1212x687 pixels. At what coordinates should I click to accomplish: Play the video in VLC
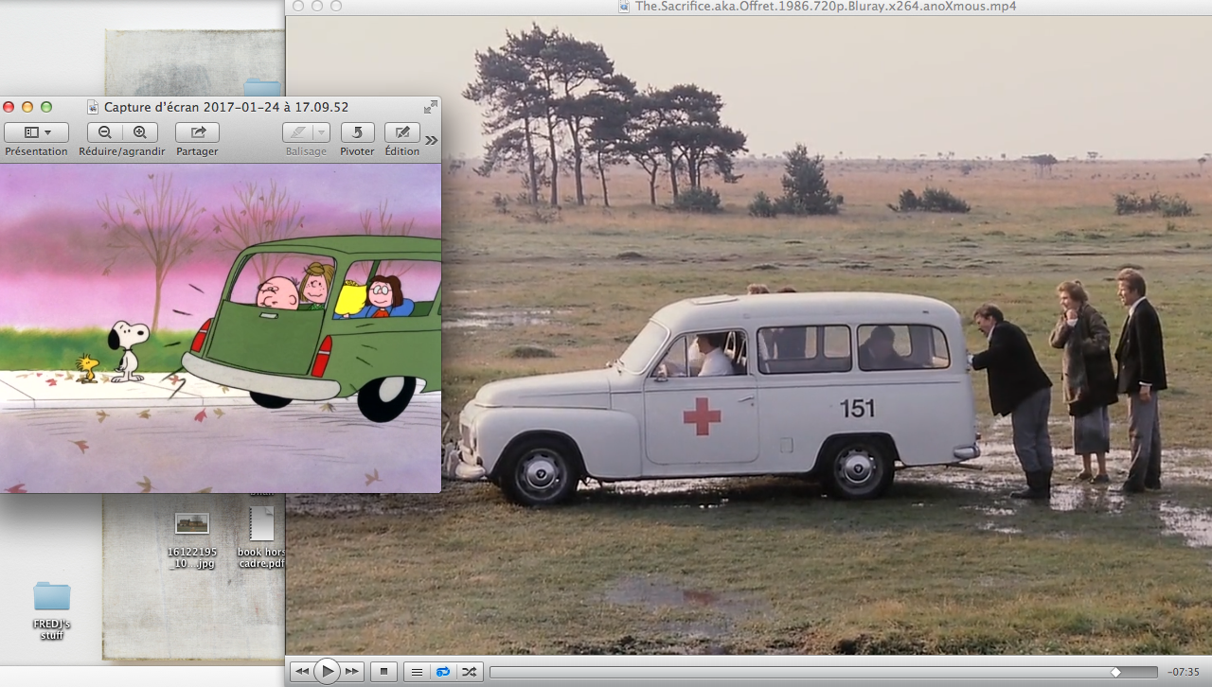tap(327, 672)
